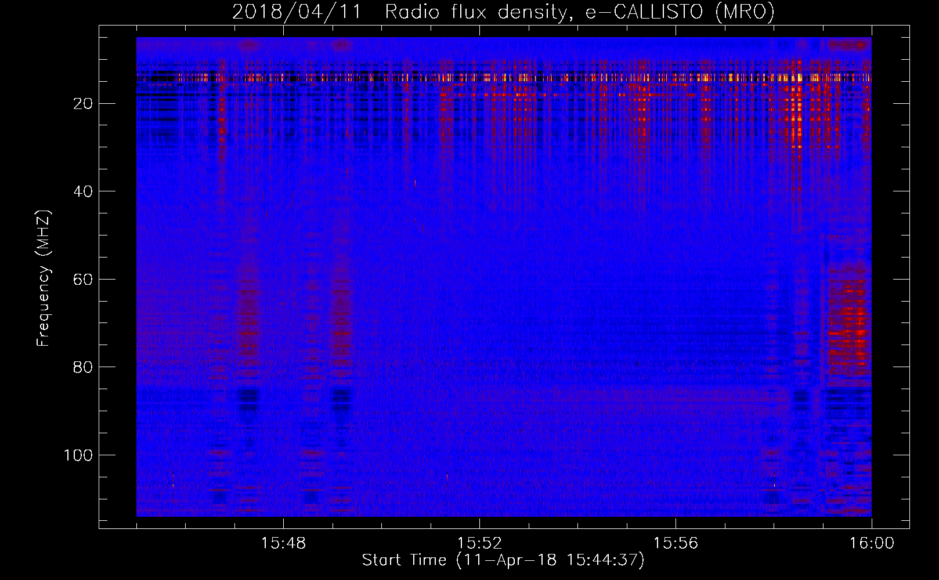The height and width of the screenshot is (580, 939).
Task: Click the 15:48 time tick label
Action: pyautogui.click(x=283, y=543)
